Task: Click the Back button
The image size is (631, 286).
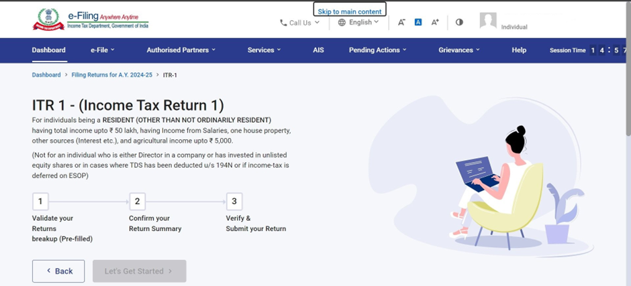Action: (x=58, y=271)
